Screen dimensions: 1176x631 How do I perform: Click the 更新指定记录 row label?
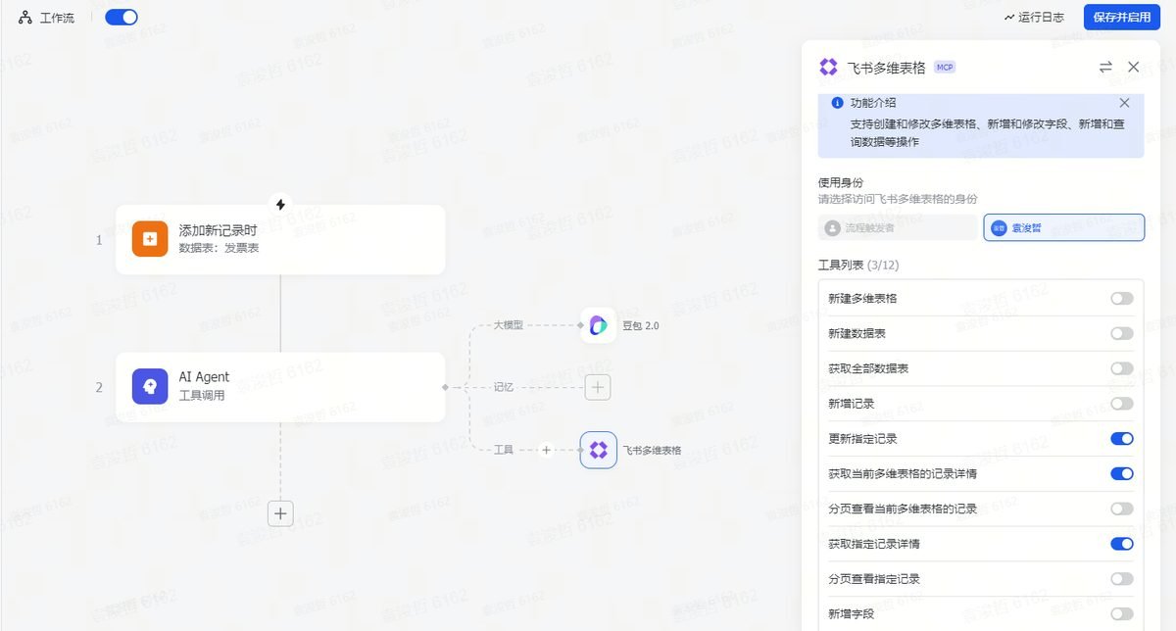862,439
